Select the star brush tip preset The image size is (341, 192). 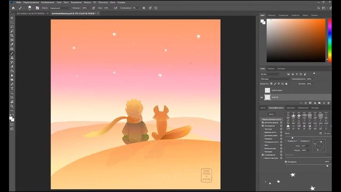point(288,126)
